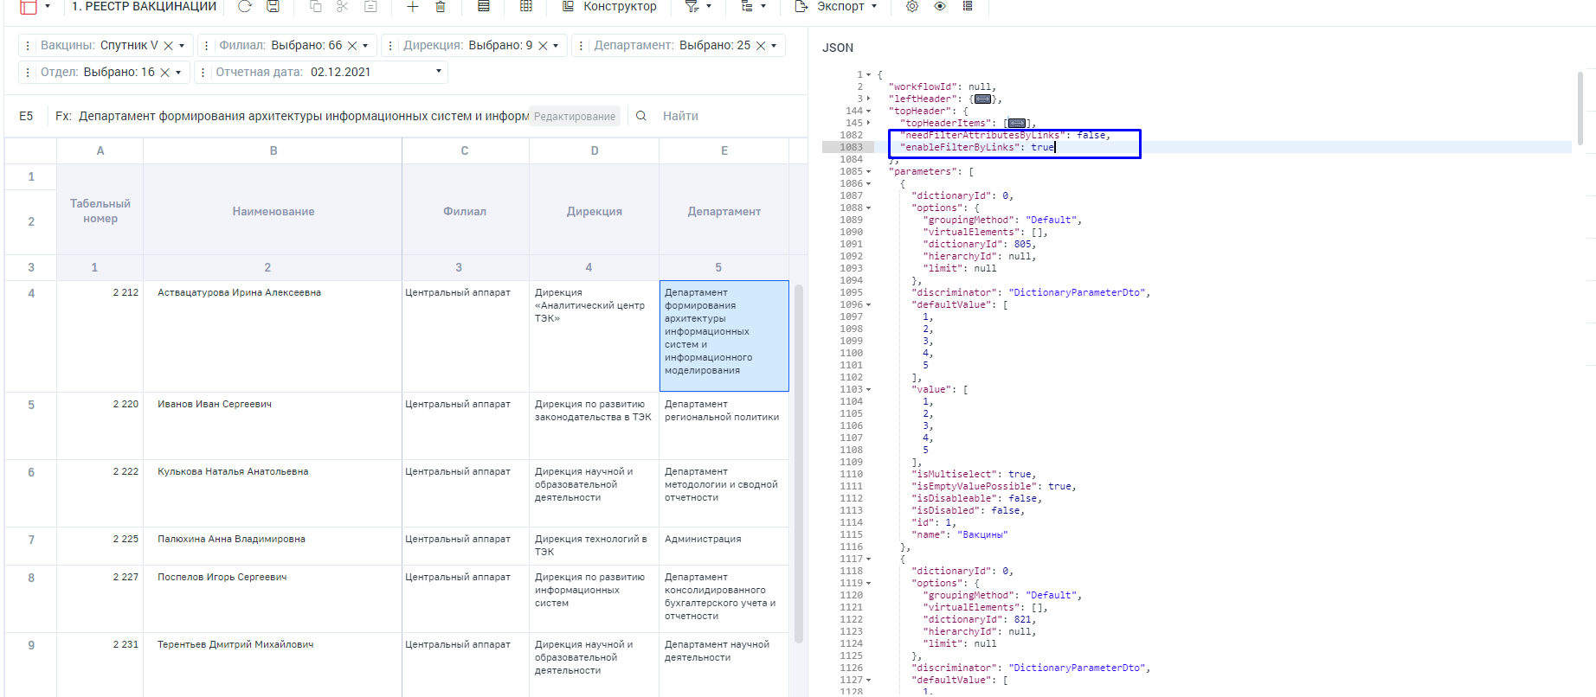Expand the Вакцины filter dropdown arrow
1596x697 pixels.
point(182,46)
